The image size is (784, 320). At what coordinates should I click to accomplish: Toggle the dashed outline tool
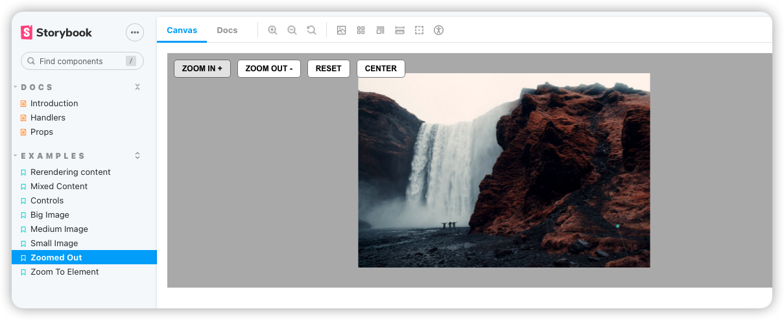click(x=420, y=30)
